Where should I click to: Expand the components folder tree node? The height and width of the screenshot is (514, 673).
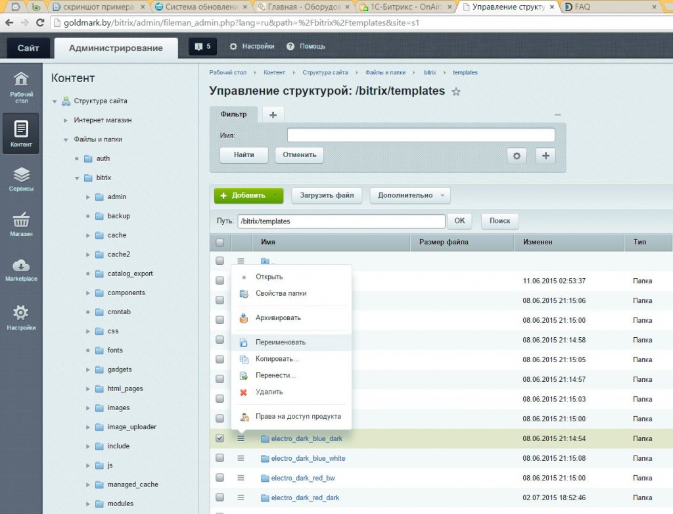tap(88, 293)
